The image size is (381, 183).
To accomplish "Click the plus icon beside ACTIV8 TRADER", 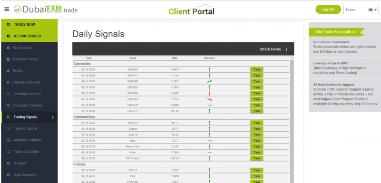I will coord(8,36).
